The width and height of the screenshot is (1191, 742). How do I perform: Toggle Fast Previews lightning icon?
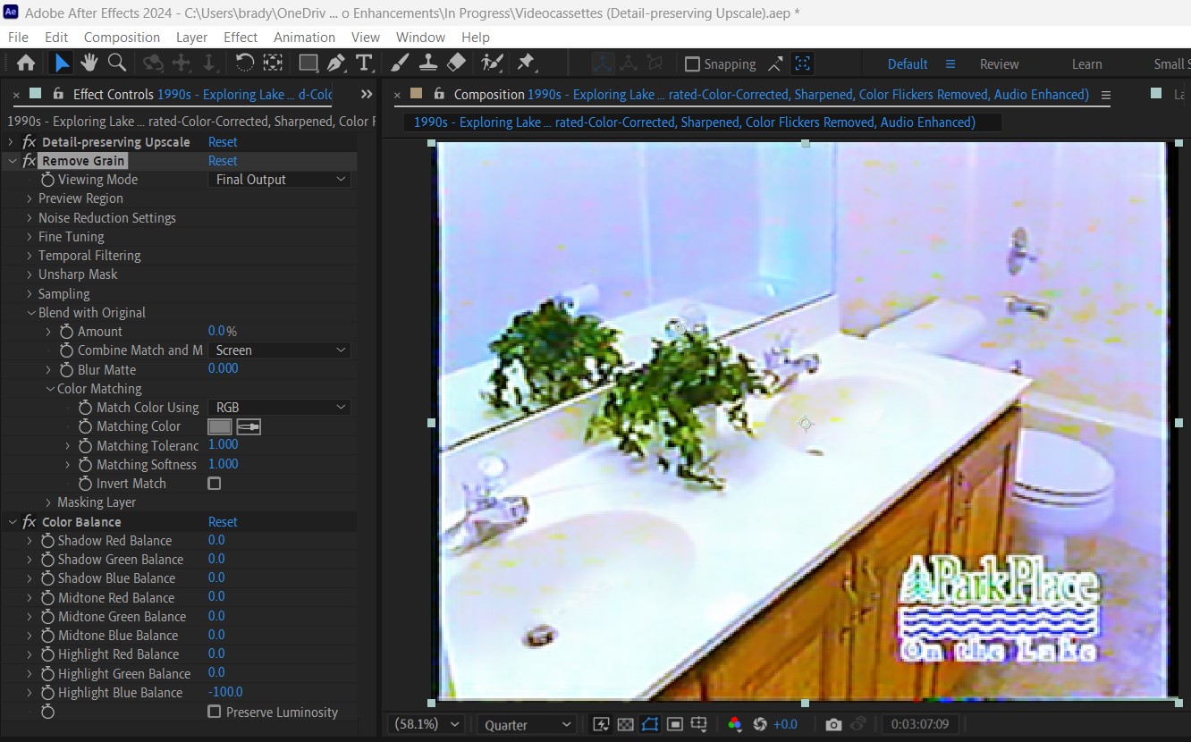pos(601,724)
